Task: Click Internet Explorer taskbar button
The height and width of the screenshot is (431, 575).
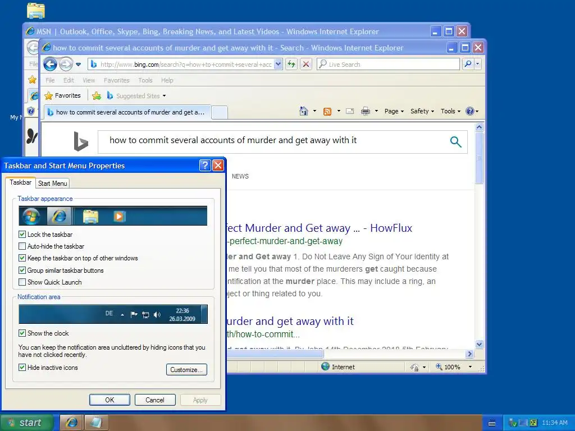Action: click(71, 423)
